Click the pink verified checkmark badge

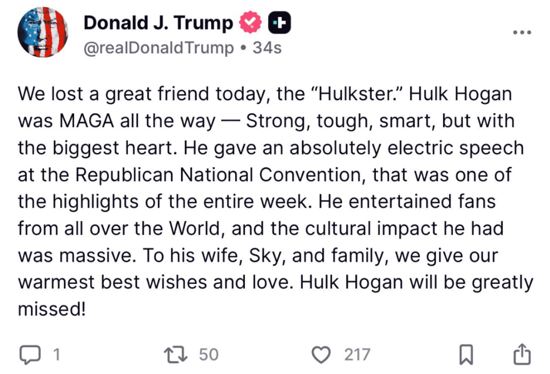click(250, 22)
